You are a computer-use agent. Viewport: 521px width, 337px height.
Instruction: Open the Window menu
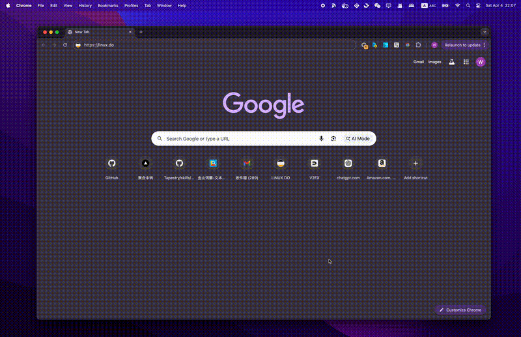point(164,6)
